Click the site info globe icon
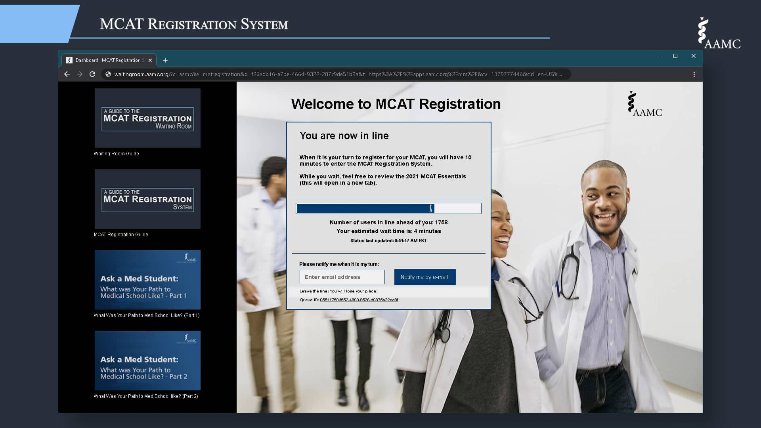This screenshot has width=761, height=428. tap(108, 74)
